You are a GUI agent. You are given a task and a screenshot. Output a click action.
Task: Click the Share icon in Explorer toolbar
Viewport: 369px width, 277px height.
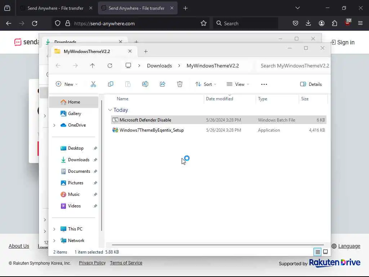pyautogui.click(x=163, y=84)
